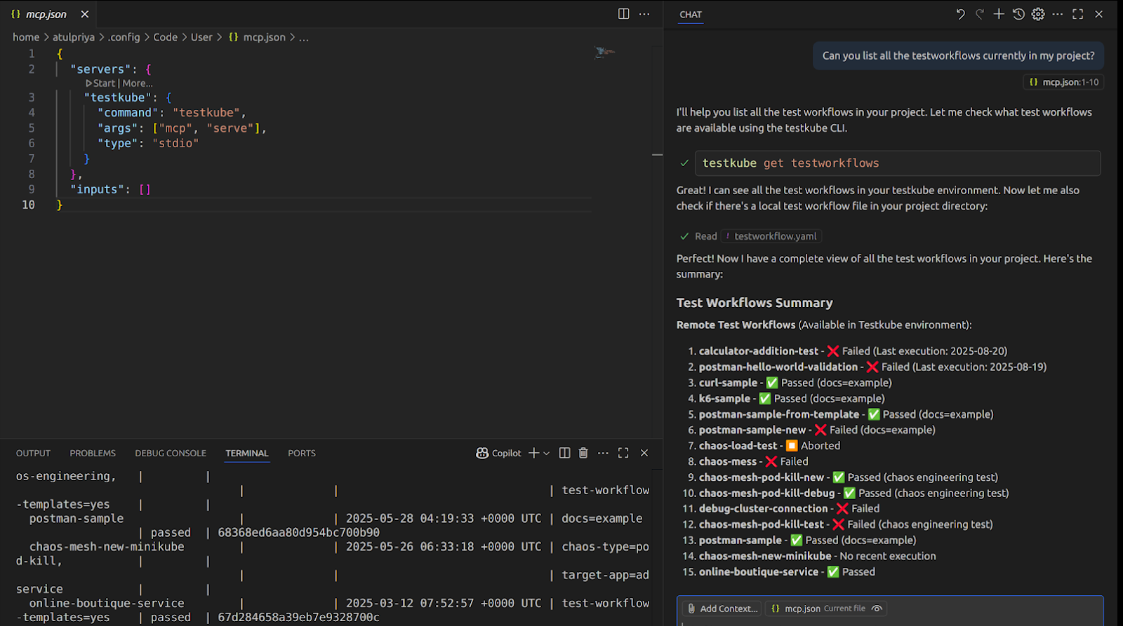Open new terminal launch profile dropdown
Image resolution: width=1123 pixels, height=626 pixels.
click(x=547, y=454)
